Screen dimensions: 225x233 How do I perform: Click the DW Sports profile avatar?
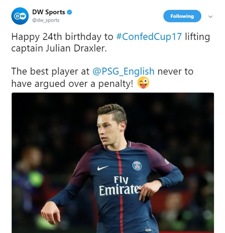tap(20, 16)
